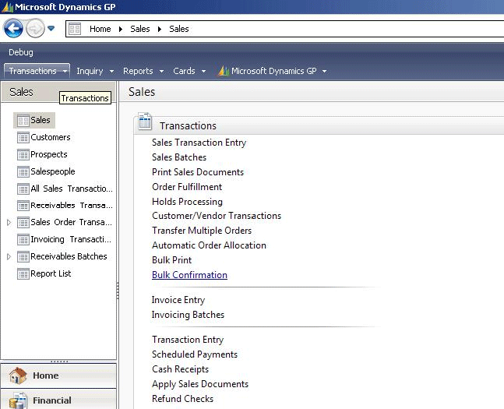This screenshot has height=409, width=504.
Task: Click the navigation pane vertical splitter grip
Action: [x=118, y=291]
